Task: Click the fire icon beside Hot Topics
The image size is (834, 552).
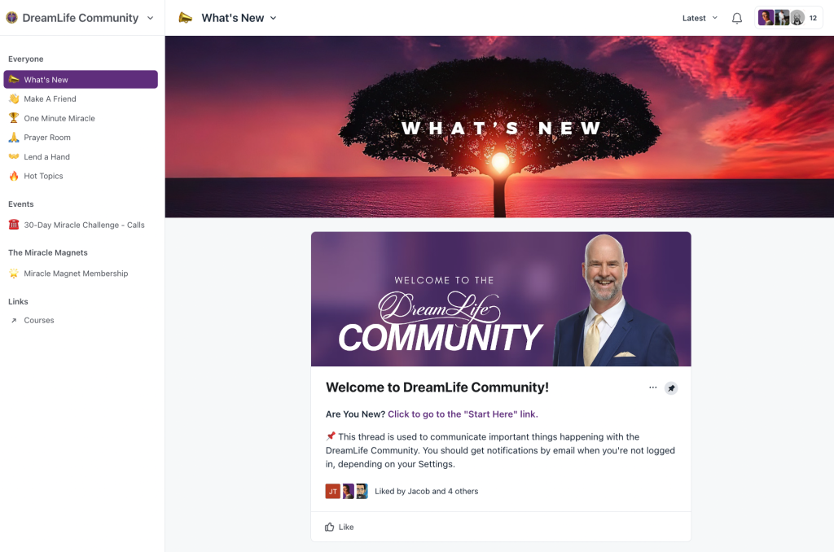Action: (14, 176)
